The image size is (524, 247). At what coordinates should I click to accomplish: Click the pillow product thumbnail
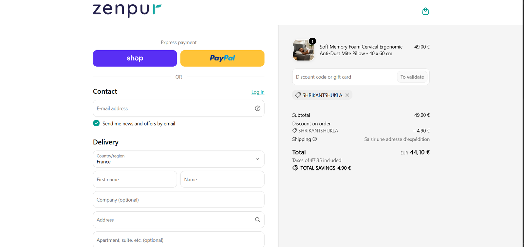(x=303, y=50)
